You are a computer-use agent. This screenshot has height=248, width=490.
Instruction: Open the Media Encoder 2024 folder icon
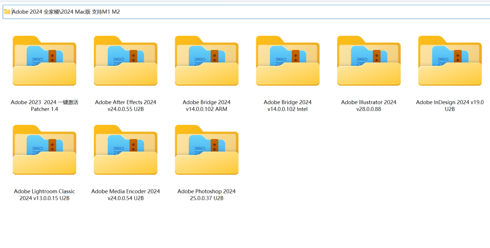[x=126, y=150]
